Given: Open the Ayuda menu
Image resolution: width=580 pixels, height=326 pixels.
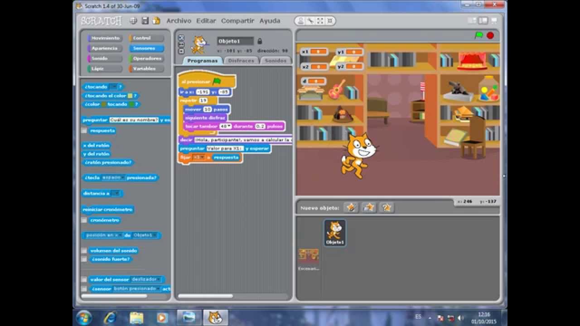Looking at the screenshot, I should [x=270, y=21].
